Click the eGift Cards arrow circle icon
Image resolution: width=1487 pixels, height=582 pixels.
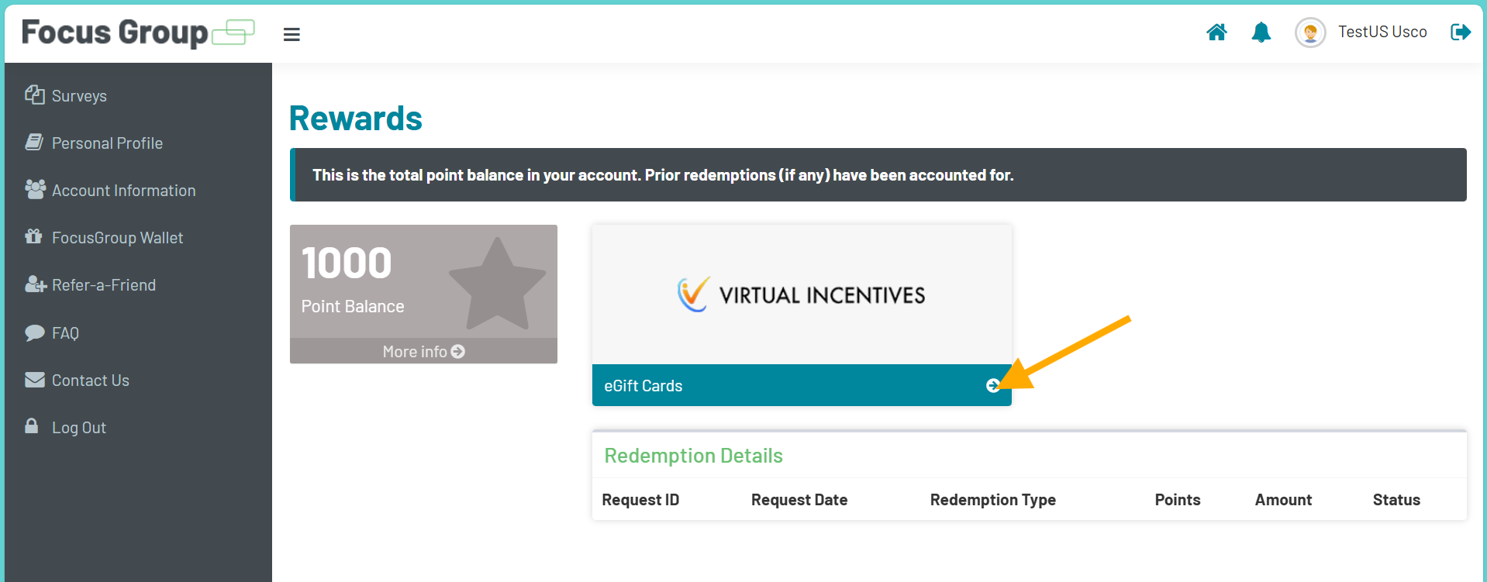992,385
